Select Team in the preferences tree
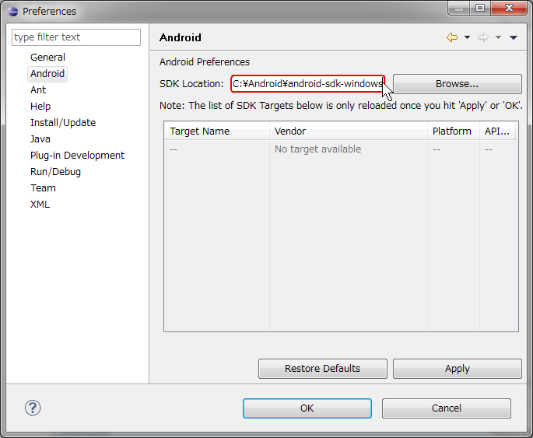This screenshot has height=438, width=533. tap(43, 188)
